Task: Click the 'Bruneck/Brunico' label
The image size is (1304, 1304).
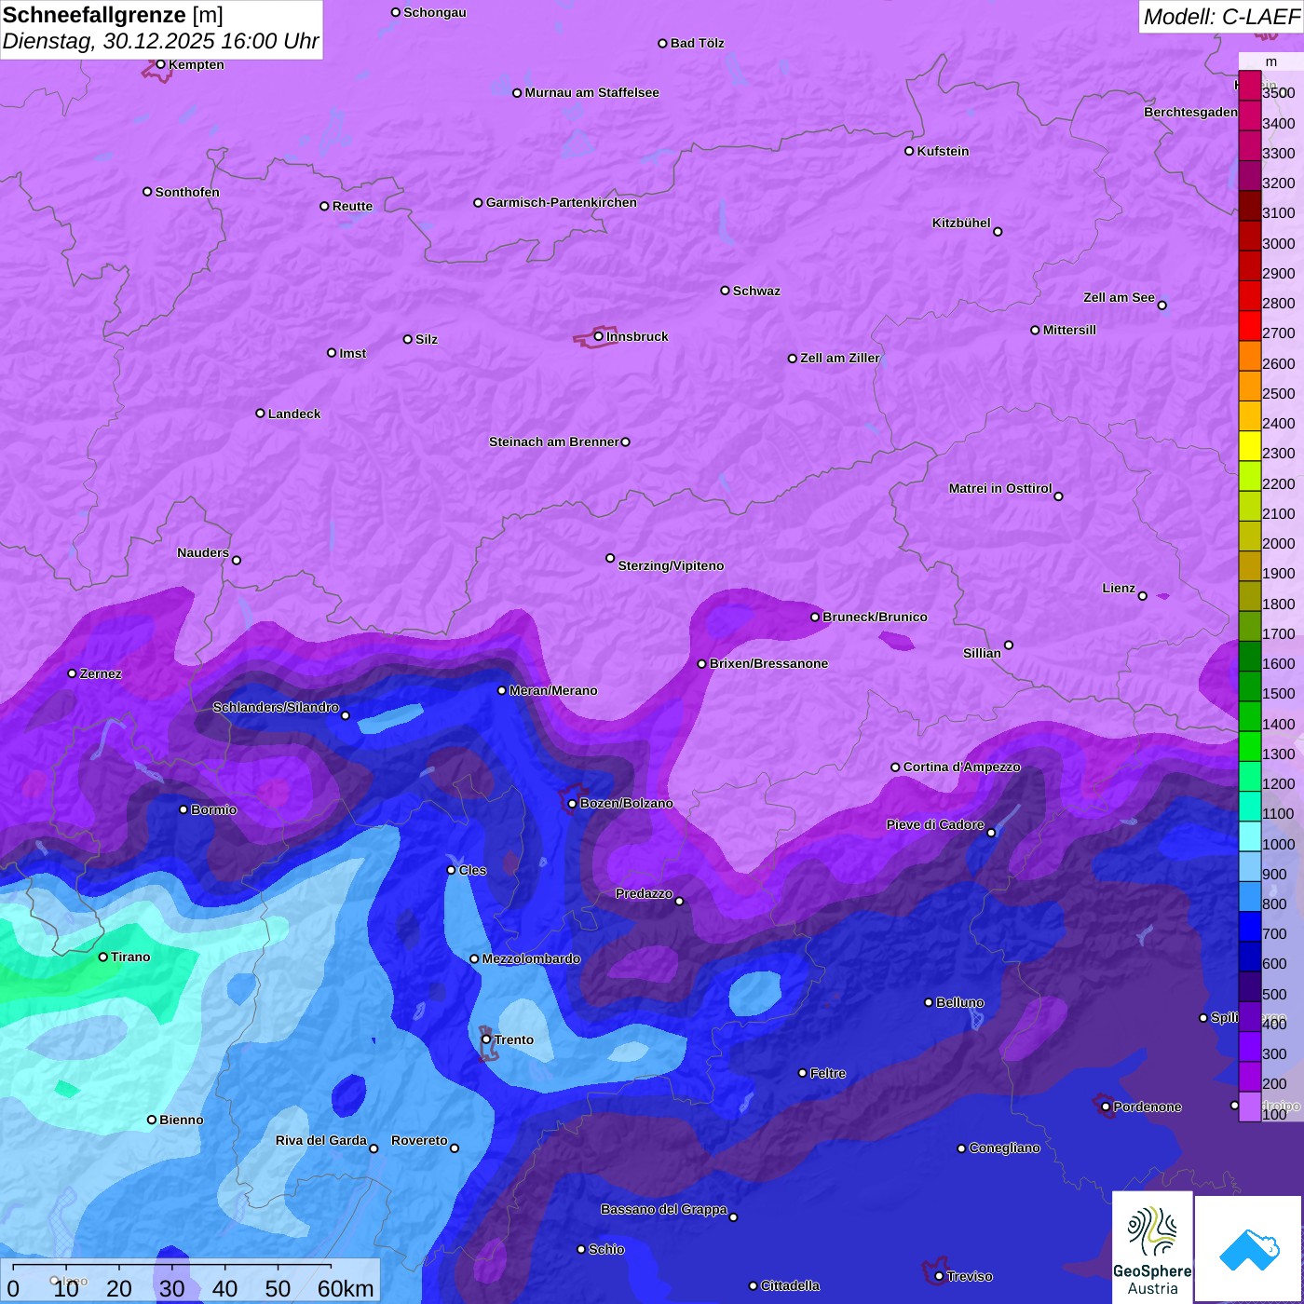Action: (876, 617)
